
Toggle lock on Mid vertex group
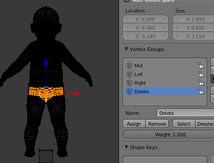tap(201, 65)
